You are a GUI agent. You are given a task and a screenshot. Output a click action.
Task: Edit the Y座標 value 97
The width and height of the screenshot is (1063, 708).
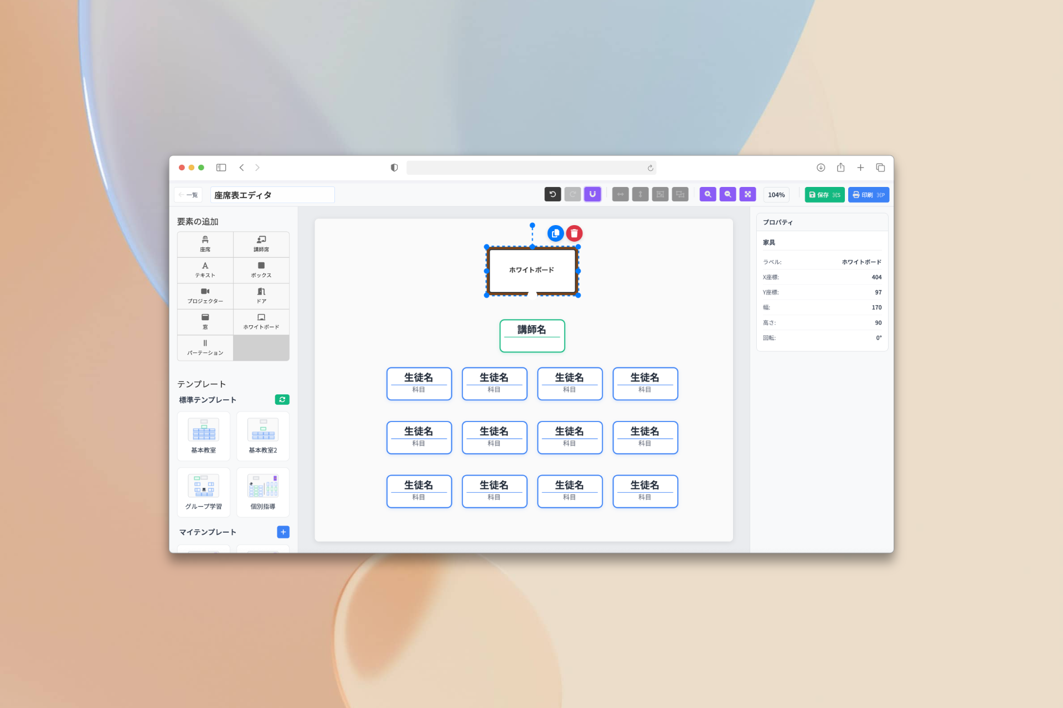[878, 292]
